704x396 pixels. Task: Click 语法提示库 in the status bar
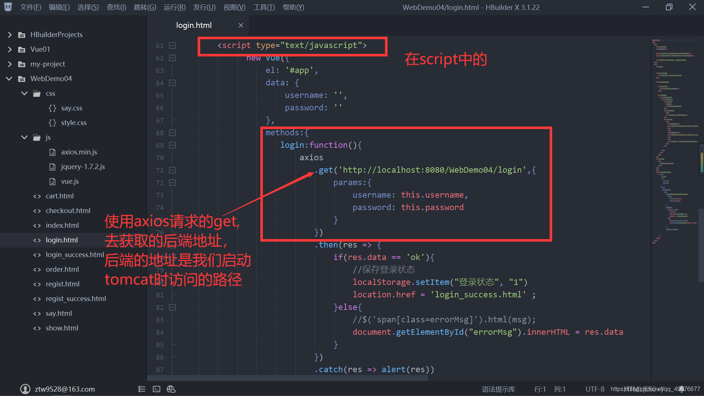[499, 389]
